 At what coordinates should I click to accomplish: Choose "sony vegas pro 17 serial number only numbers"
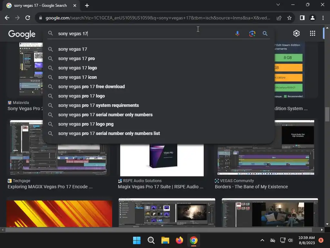pyautogui.click(x=159, y=115)
